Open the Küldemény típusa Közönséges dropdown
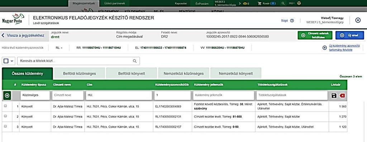 [x=35, y=95]
